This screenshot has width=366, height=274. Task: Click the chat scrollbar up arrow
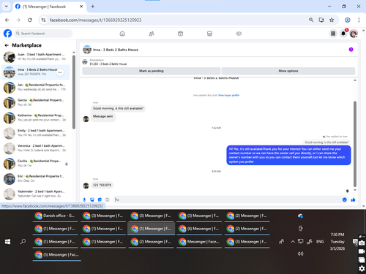click(x=355, y=80)
